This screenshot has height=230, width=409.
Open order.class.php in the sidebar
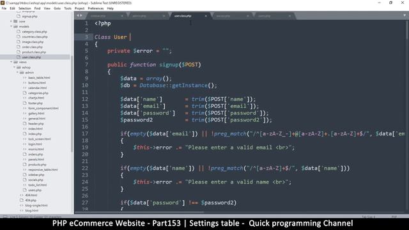coord(33,47)
